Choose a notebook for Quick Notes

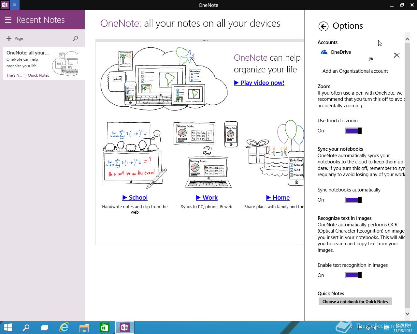pyautogui.click(x=355, y=302)
